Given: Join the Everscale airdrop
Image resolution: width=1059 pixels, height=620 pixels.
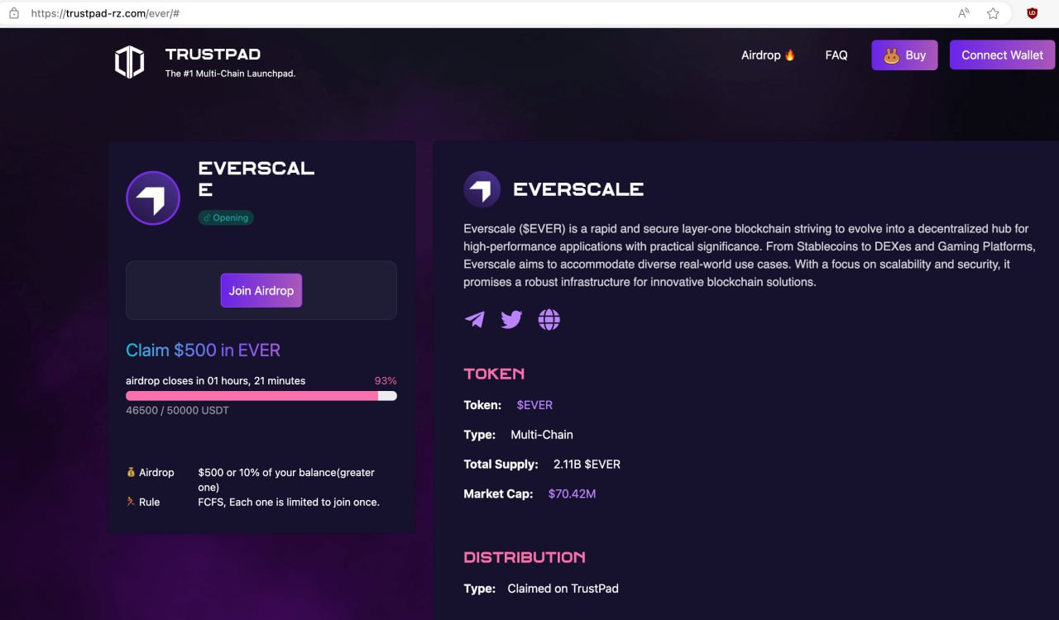Looking at the screenshot, I should 261,290.
